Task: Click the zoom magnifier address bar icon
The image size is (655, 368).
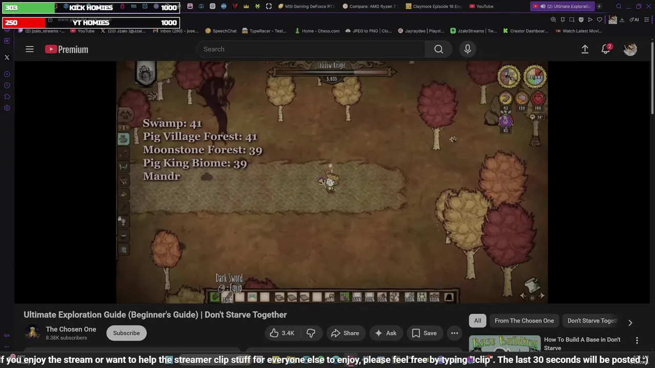Action: tap(553, 20)
